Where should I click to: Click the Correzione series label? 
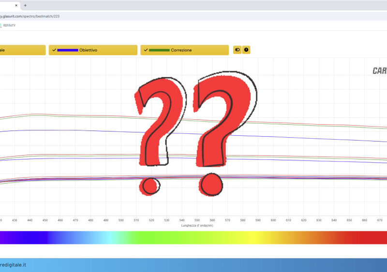(181, 50)
